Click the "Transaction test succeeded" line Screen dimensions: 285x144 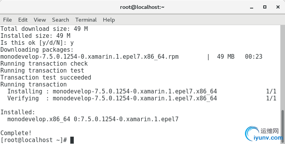pyautogui.click(x=46, y=78)
